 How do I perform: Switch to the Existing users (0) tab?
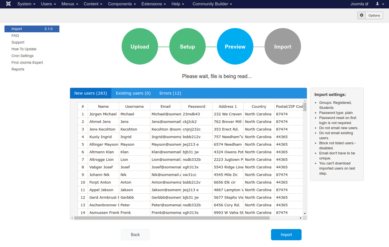click(x=133, y=93)
